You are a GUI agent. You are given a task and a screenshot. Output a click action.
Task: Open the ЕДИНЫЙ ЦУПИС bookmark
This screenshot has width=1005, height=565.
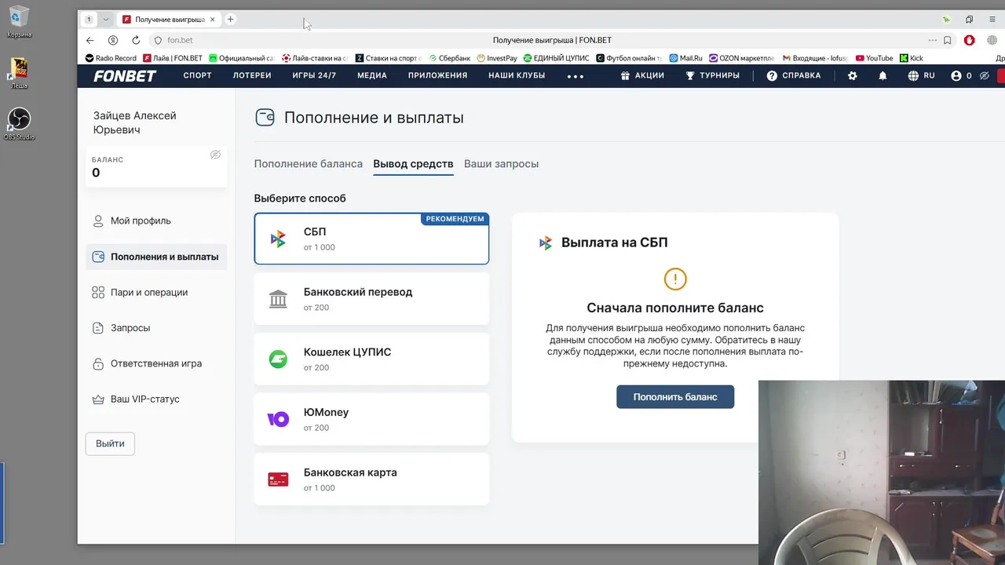556,58
